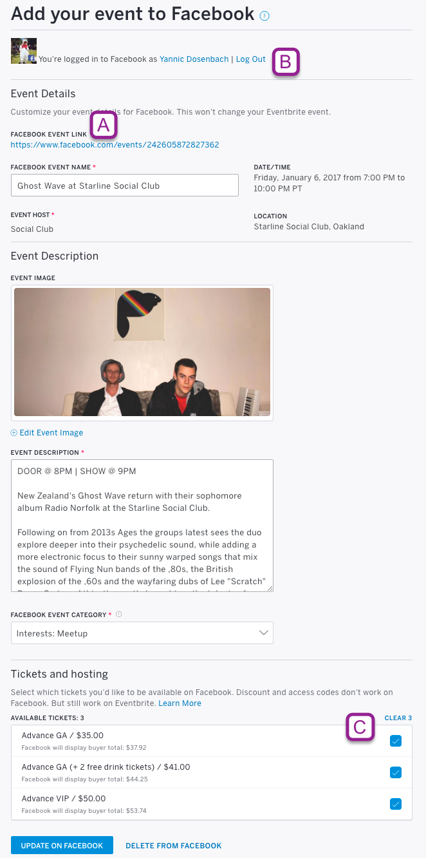426x858 pixels.
Task: Open the Yannic Dosenbach profile link
Action: tap(194, 59)
